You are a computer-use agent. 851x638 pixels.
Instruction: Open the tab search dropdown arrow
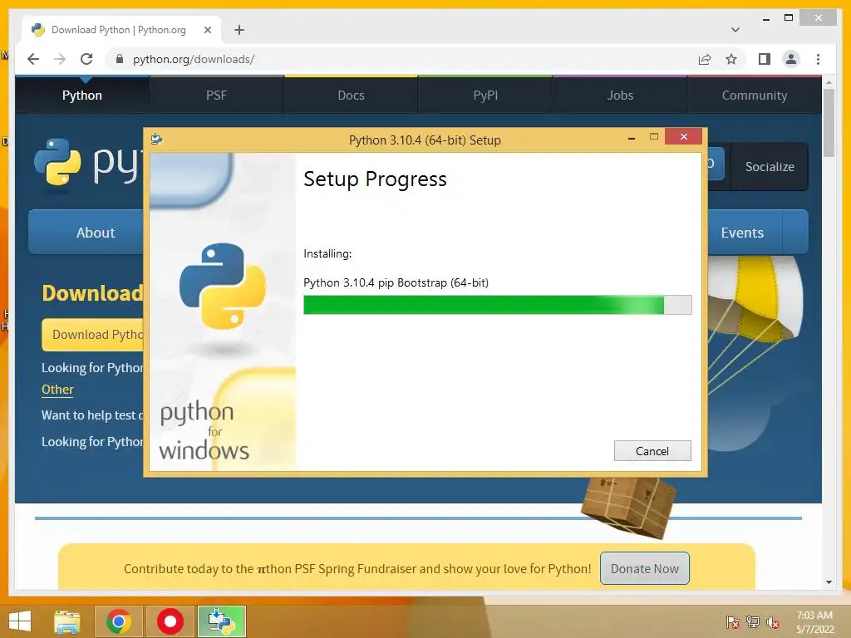(x=735, y=30)
